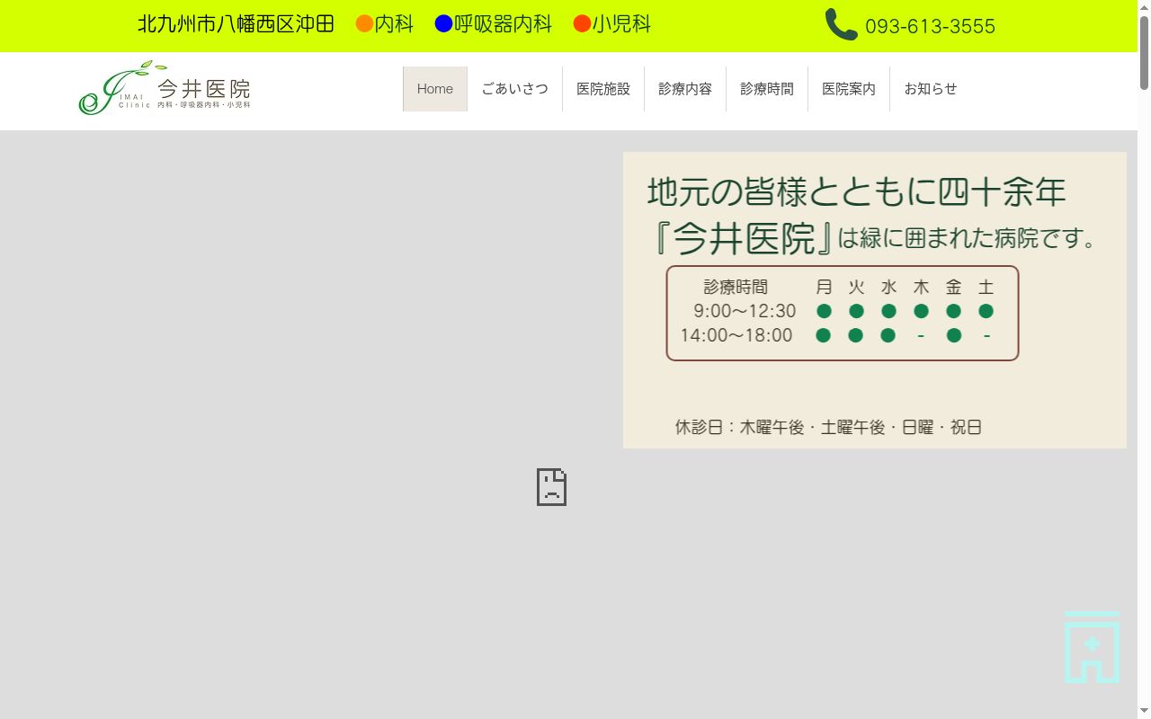The width and height of the screenshot is (1151, 719).
Task: Click the clinic hours banner image
Action: click(875, 300)
